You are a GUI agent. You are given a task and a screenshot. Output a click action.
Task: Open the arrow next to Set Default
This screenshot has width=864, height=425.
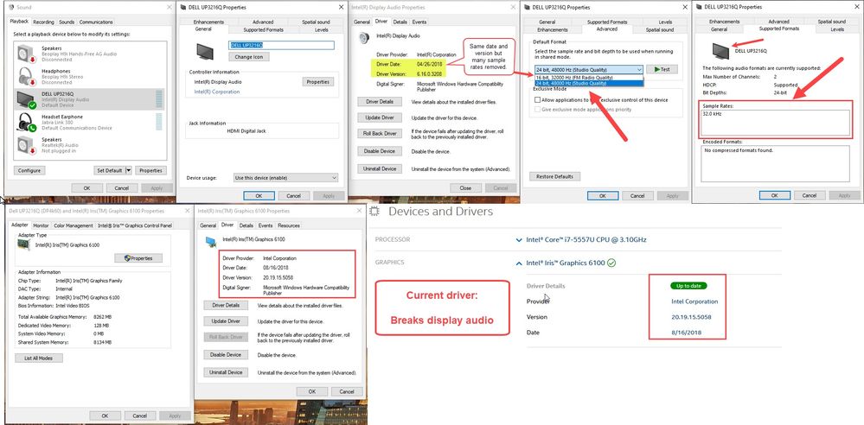coord(129,171)
